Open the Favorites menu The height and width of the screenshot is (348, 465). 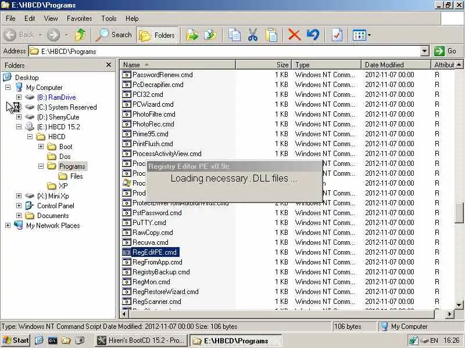[x=79, y=19]
